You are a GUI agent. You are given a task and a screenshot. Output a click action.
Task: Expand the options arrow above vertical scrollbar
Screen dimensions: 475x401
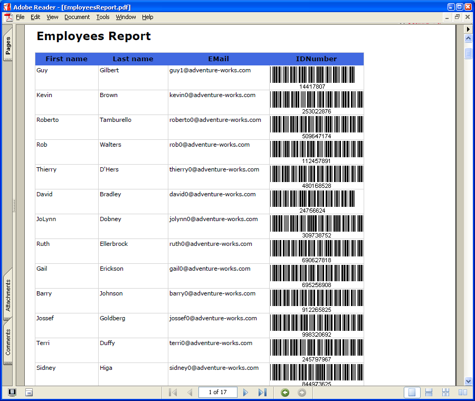coord(468,30)
